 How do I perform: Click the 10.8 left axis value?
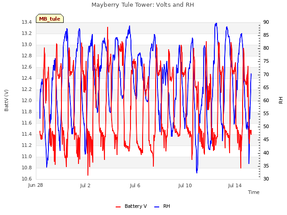tap(27, 168)
